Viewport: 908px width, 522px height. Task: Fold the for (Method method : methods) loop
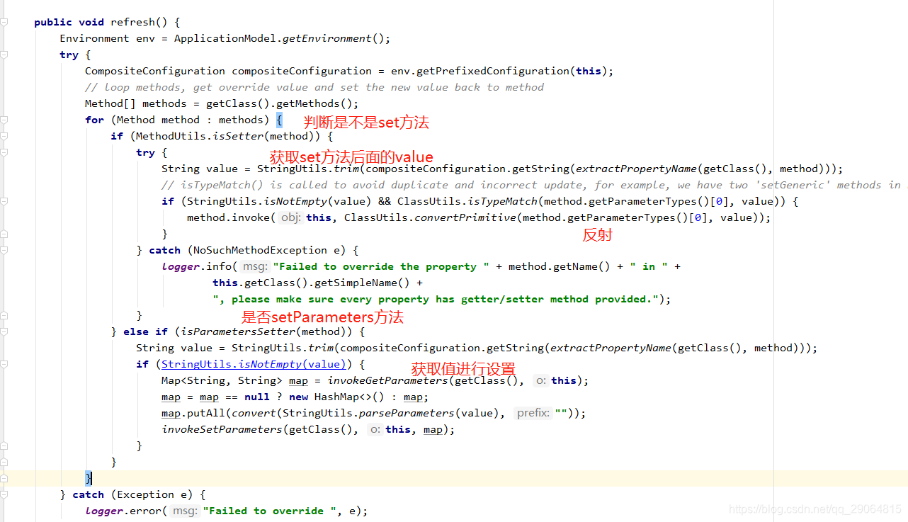coord(4,120)
